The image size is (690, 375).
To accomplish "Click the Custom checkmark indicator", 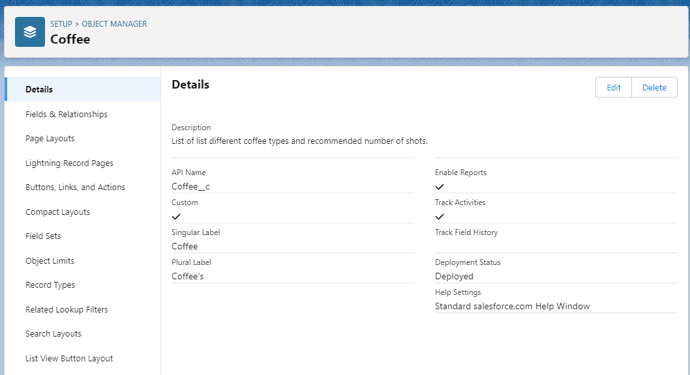I will point(176,217).
